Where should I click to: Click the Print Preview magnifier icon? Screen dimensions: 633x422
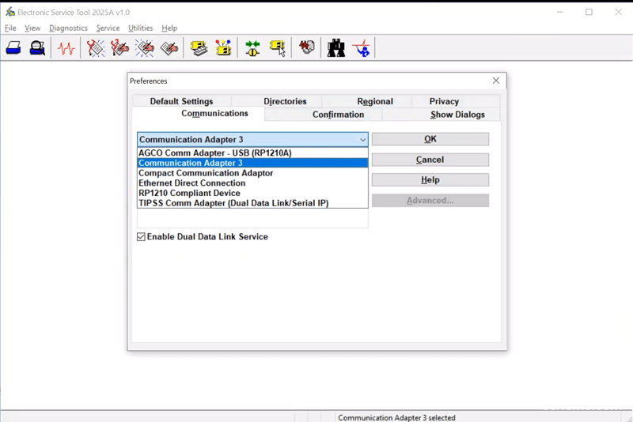(x=37, y=48)
